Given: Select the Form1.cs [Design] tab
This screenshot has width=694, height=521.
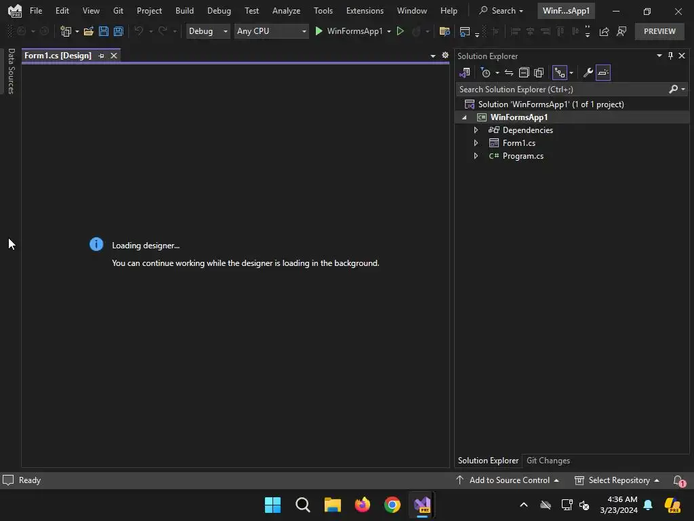Looking at the screenshot, I should (58, 56).
